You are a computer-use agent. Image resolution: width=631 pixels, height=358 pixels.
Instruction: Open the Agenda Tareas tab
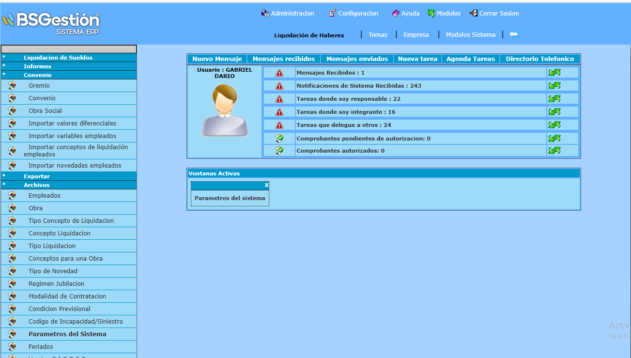[x=471, y=59]
